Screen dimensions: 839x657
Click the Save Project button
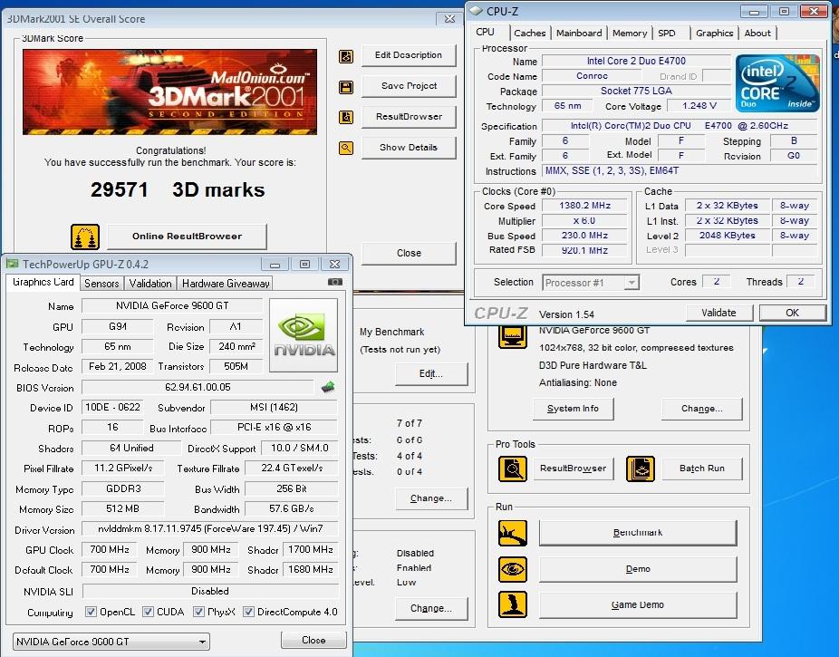pos(409,86)
